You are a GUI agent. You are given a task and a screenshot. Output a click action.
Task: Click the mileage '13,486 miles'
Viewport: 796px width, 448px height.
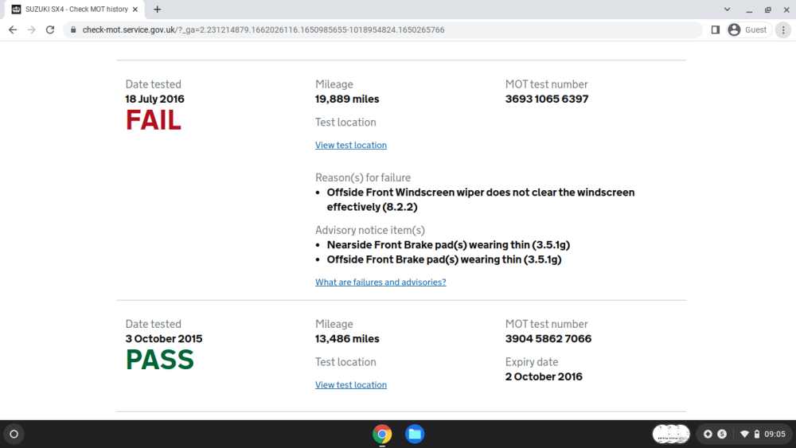[347, 339]
